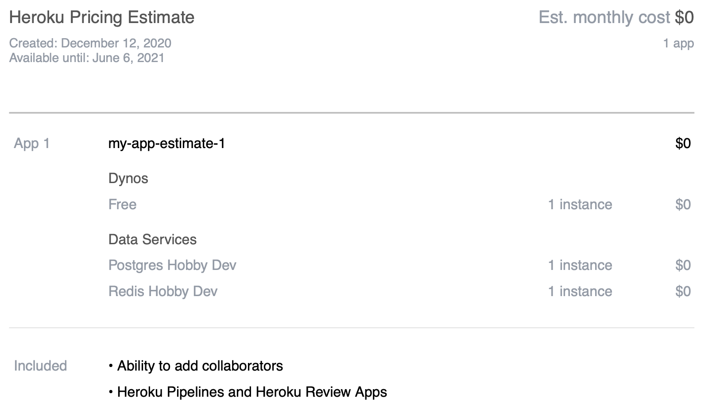Click the 'Dynos' section heading

coord(128,178)
